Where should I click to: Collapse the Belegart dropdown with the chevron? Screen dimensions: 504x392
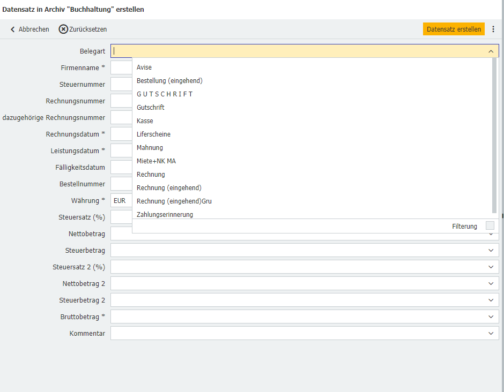tap(491, 51)
